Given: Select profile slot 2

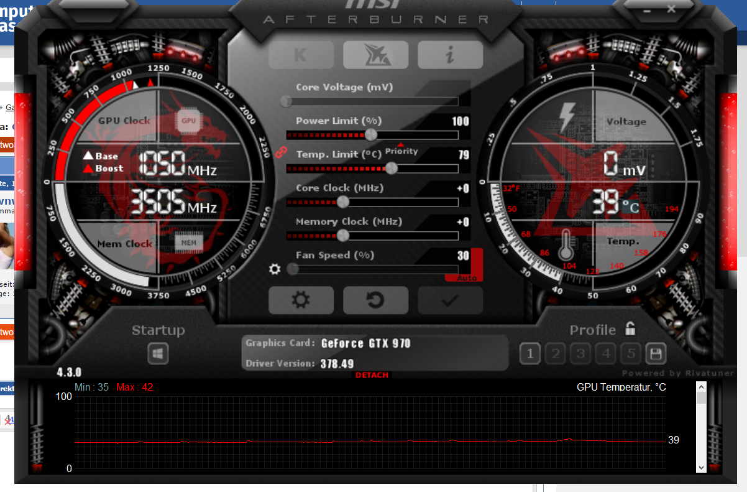Looking at the screenshot, I should pos(556,354).
